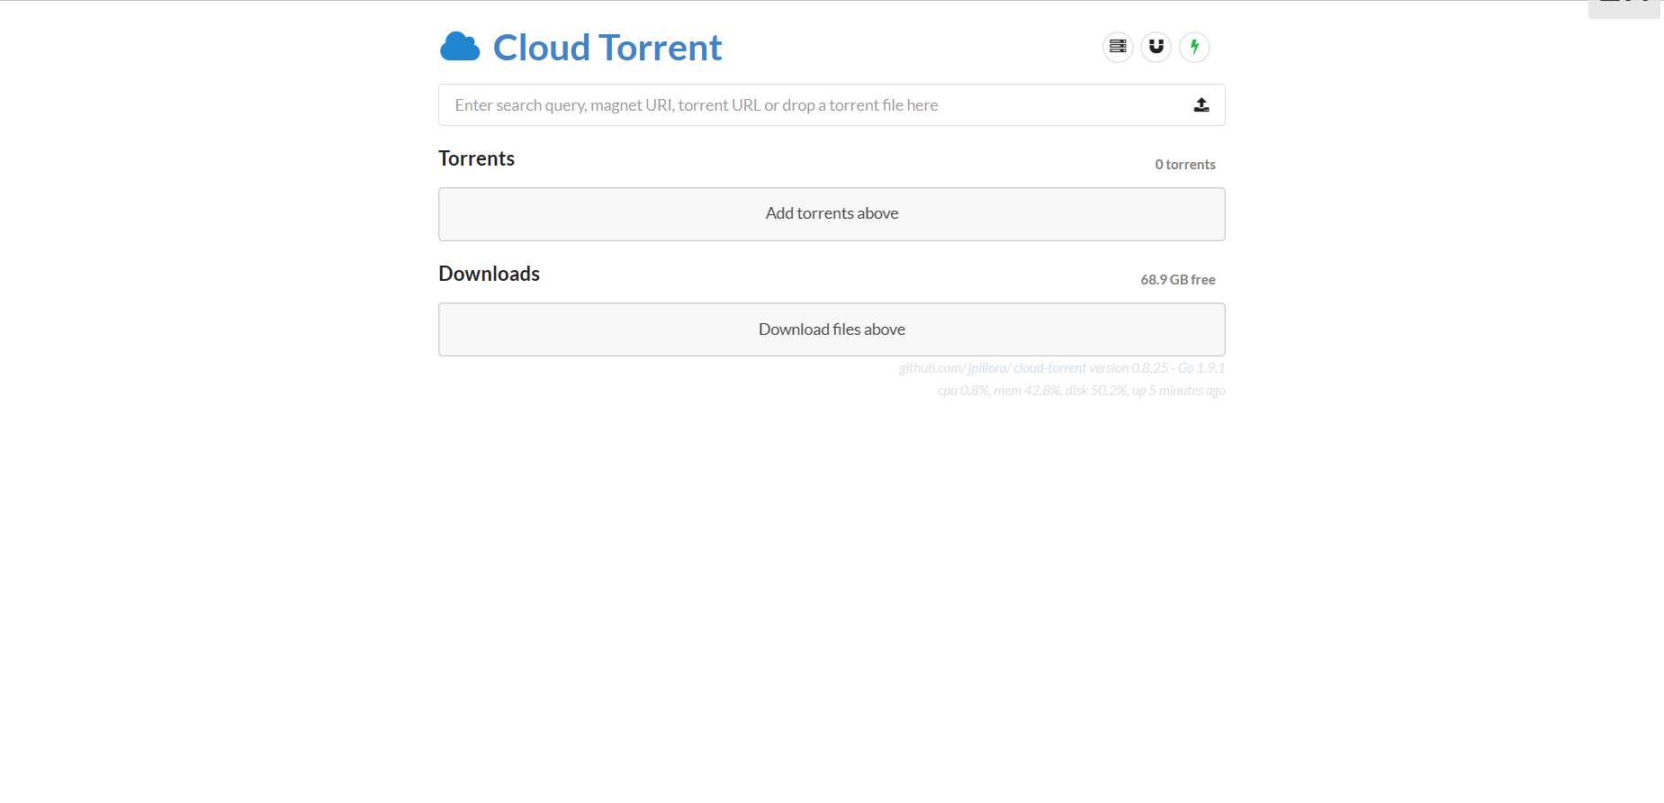This screenshot has height=803, width=1664.
Task: Click the gray tab at top-right corner
Action: [1624, 8]
